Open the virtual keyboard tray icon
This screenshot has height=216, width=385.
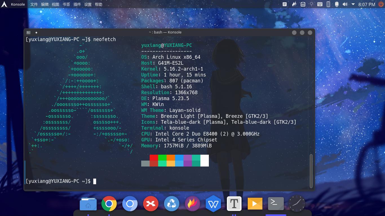click(x=320, y=4)
